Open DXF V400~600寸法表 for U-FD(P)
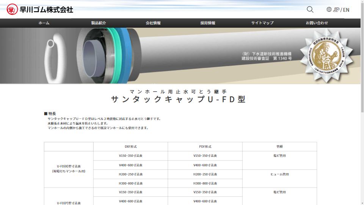The width and height of the screenshot is (364, 205). [130, 201]
